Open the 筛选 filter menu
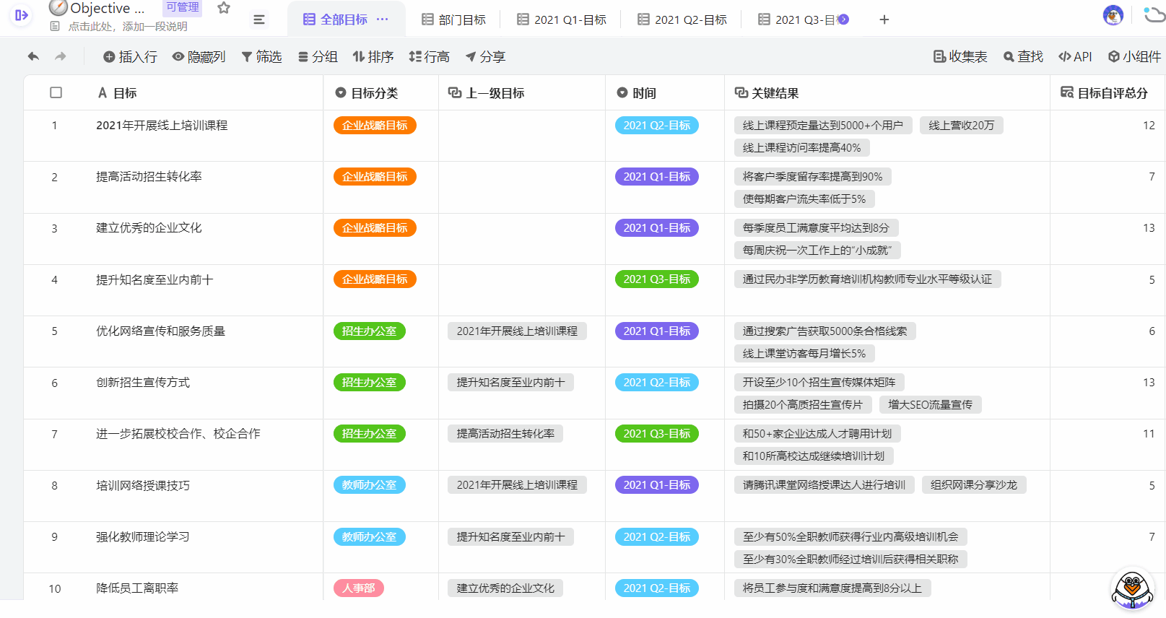 coord(261,56)
